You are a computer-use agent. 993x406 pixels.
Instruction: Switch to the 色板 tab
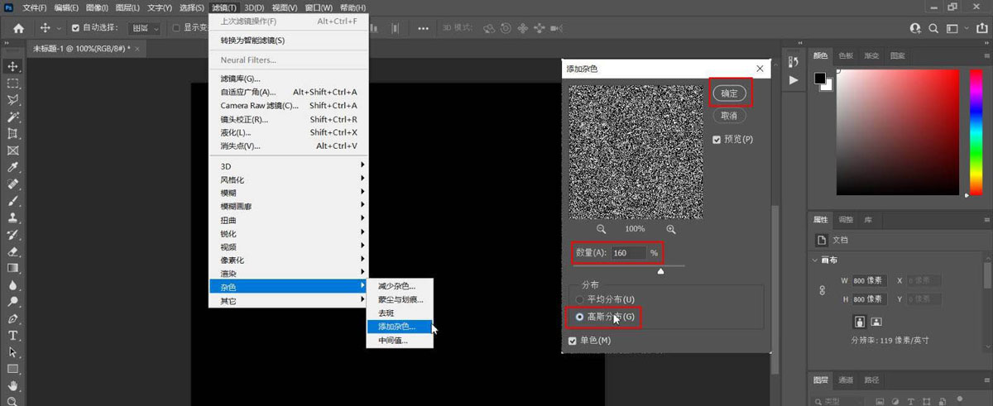coord(846,56)
